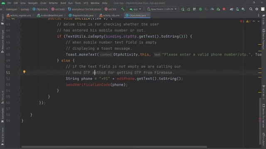Open the Edit menu
This screenshot has width=266, height=149.
(16, 3)
